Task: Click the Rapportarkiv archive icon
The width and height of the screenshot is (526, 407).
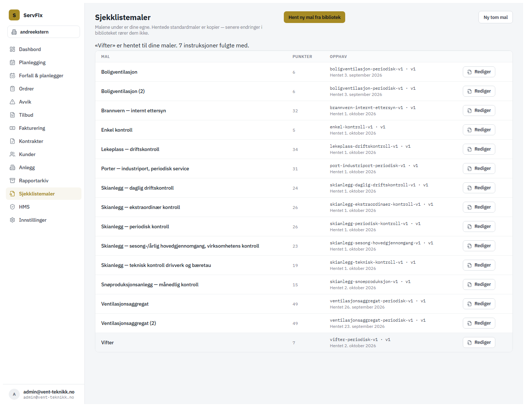Action: point(12,181)
